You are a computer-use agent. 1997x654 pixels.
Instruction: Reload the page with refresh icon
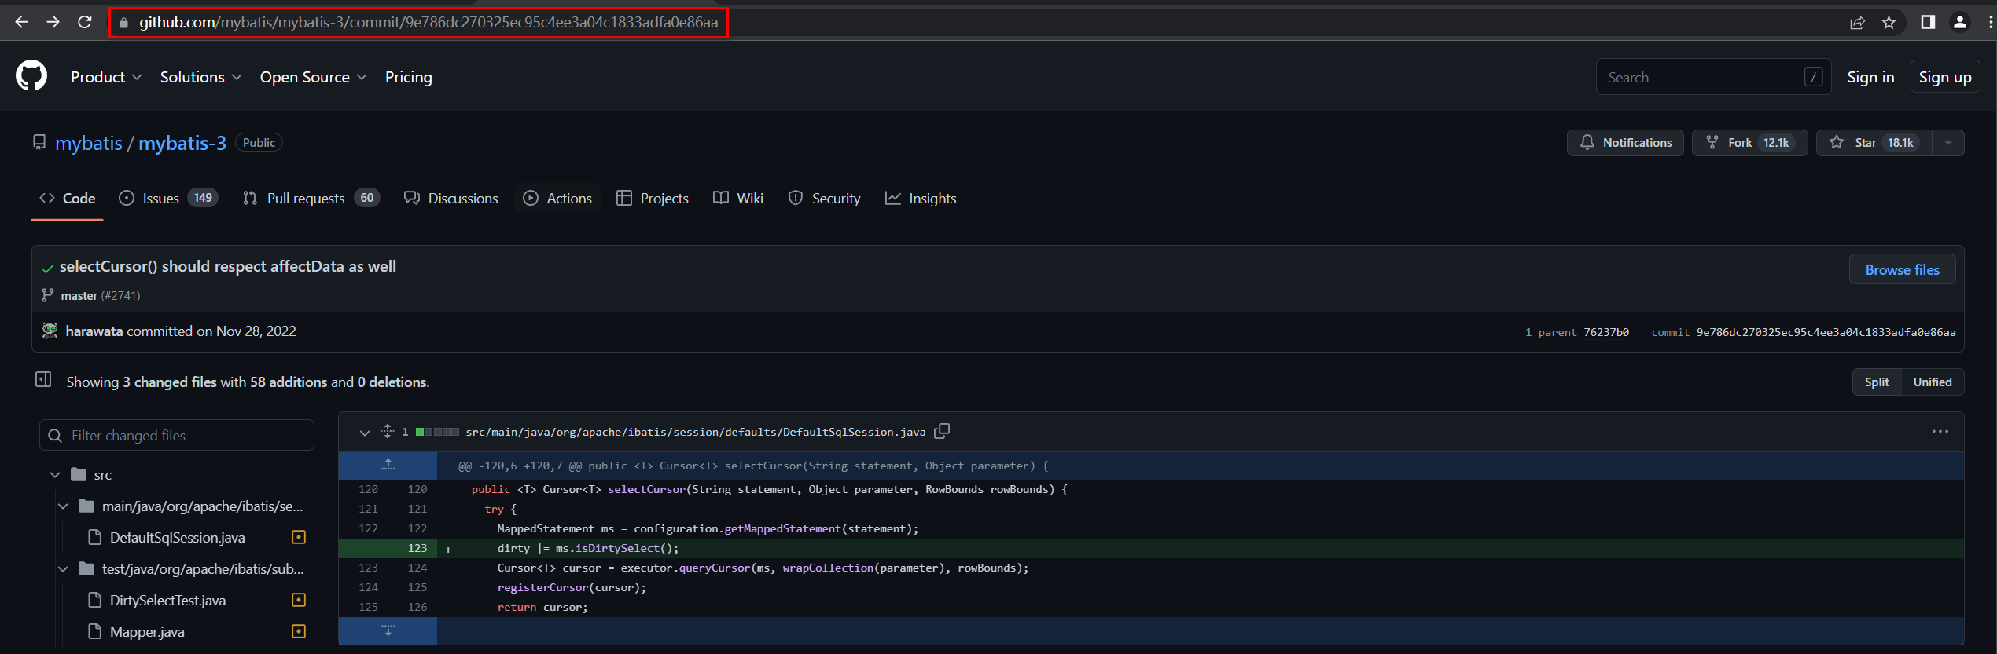click(x=85, y=22)
